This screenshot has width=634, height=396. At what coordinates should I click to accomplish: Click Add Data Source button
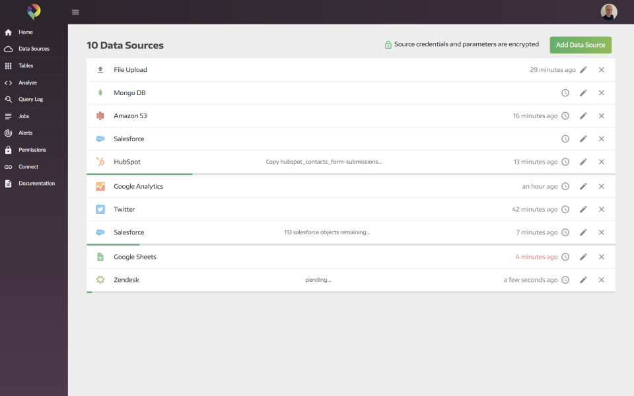pyautogui.click(x=581, y=45)
